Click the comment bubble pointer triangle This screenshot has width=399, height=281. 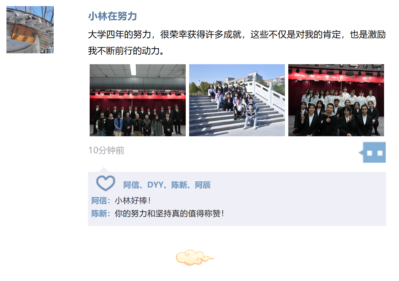(103, 170)
